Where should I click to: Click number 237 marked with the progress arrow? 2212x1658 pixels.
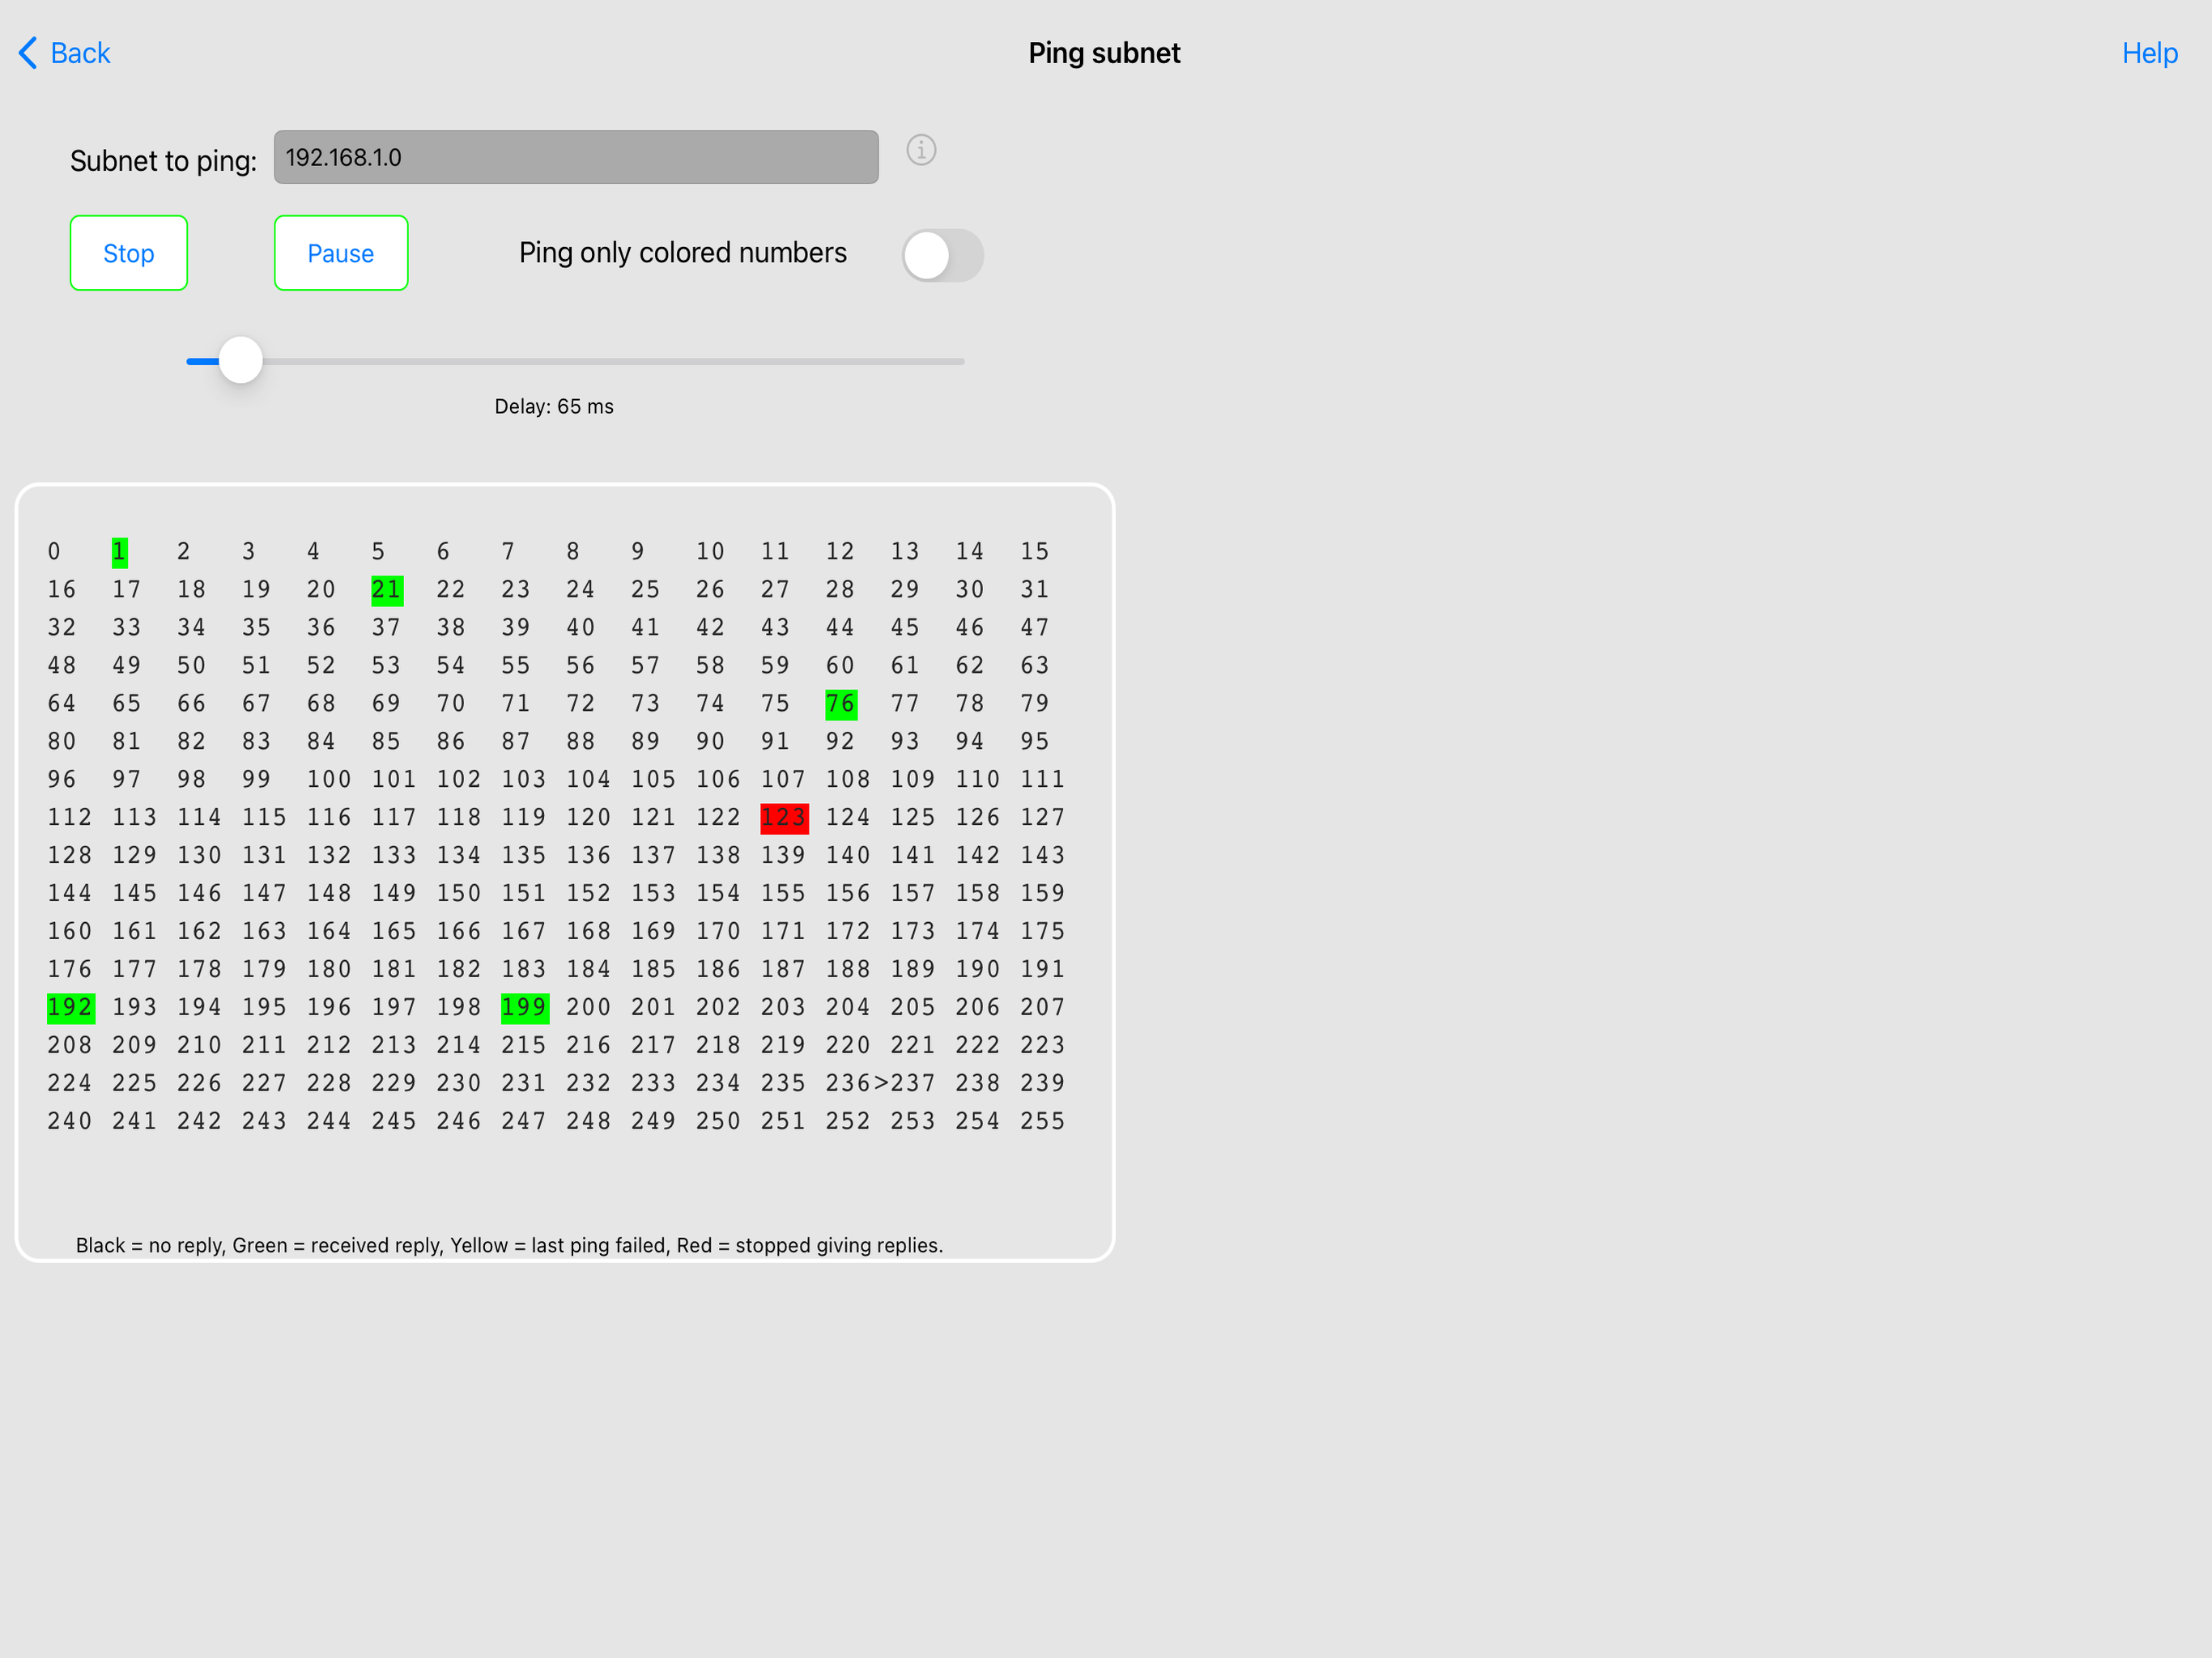(911, 1082)
